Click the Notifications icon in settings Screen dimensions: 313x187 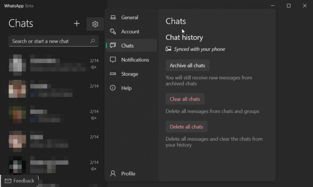tap(113, 60)
